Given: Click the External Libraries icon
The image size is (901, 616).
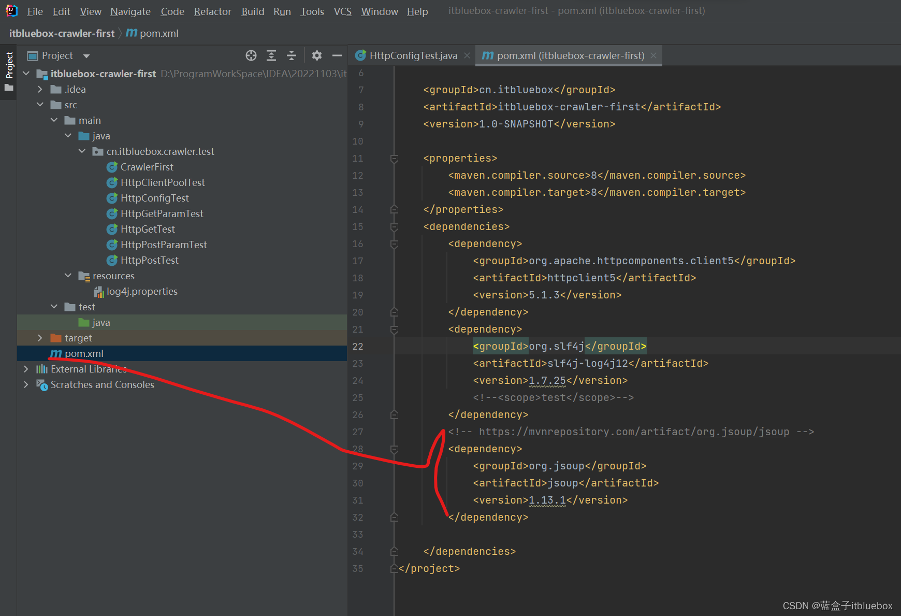Looking at the screenshot, I should (42, 369).
